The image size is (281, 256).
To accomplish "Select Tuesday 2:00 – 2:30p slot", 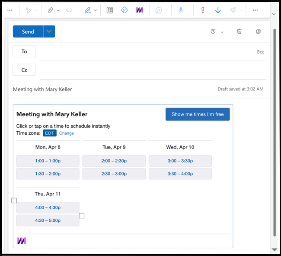I will pyautogui.click(x=114, y=161).
